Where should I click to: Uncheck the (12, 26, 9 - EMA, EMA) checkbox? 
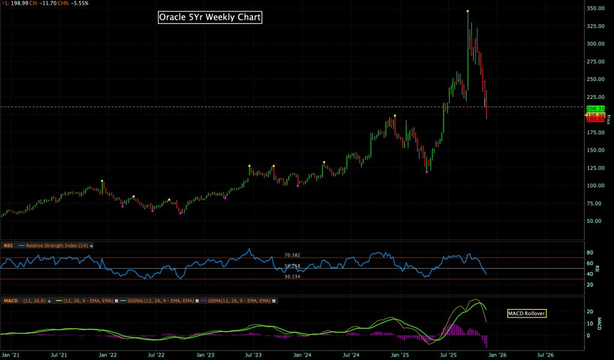[116, 301]
